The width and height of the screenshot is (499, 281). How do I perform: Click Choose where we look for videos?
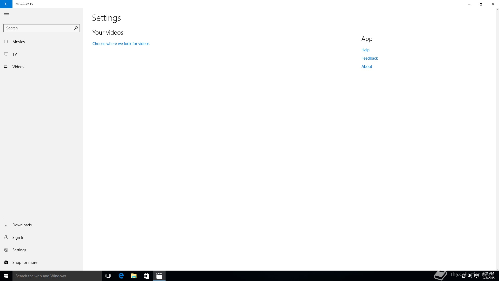121,44
